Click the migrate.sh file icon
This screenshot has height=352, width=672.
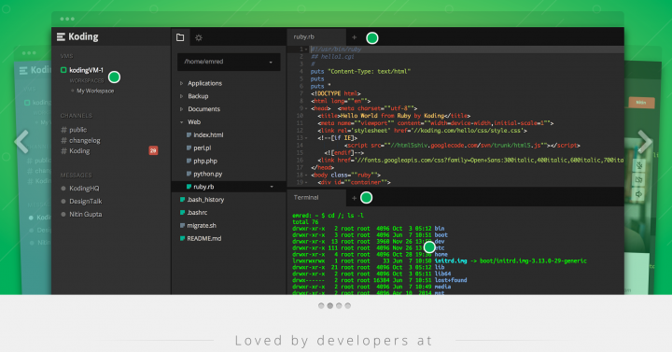(182, 226)
